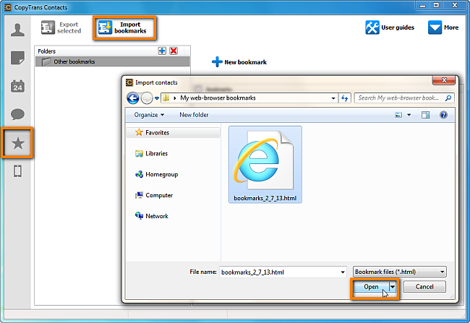Toggle the preview pane
Screen dimensions: 470x323
point(425,115)
